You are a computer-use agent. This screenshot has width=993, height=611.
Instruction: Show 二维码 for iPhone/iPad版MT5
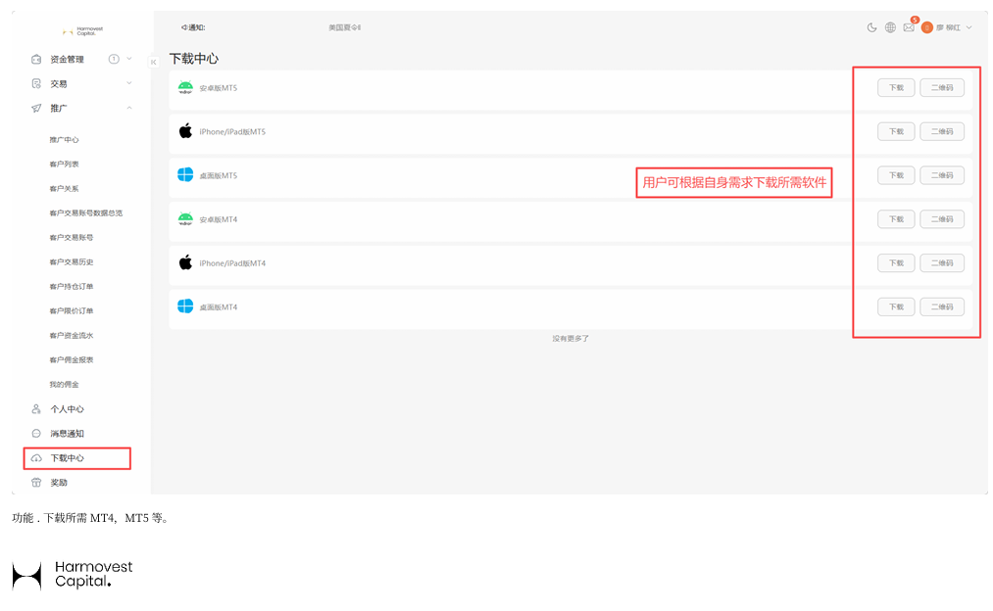(942, 131)
